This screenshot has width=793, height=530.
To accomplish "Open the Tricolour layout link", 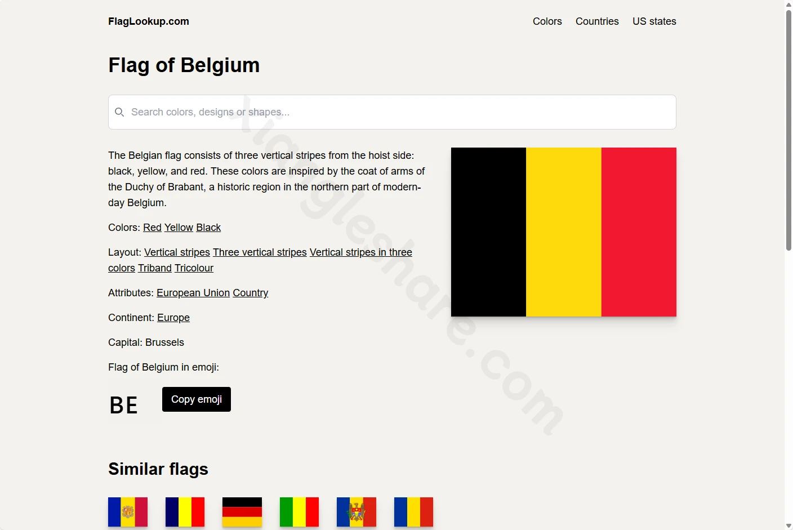I will click(194, 268).
